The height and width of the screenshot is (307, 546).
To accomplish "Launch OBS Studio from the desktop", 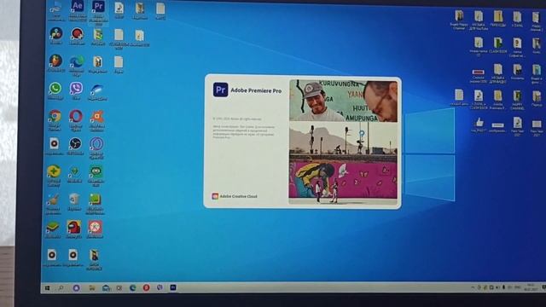I will click(75, 143).
